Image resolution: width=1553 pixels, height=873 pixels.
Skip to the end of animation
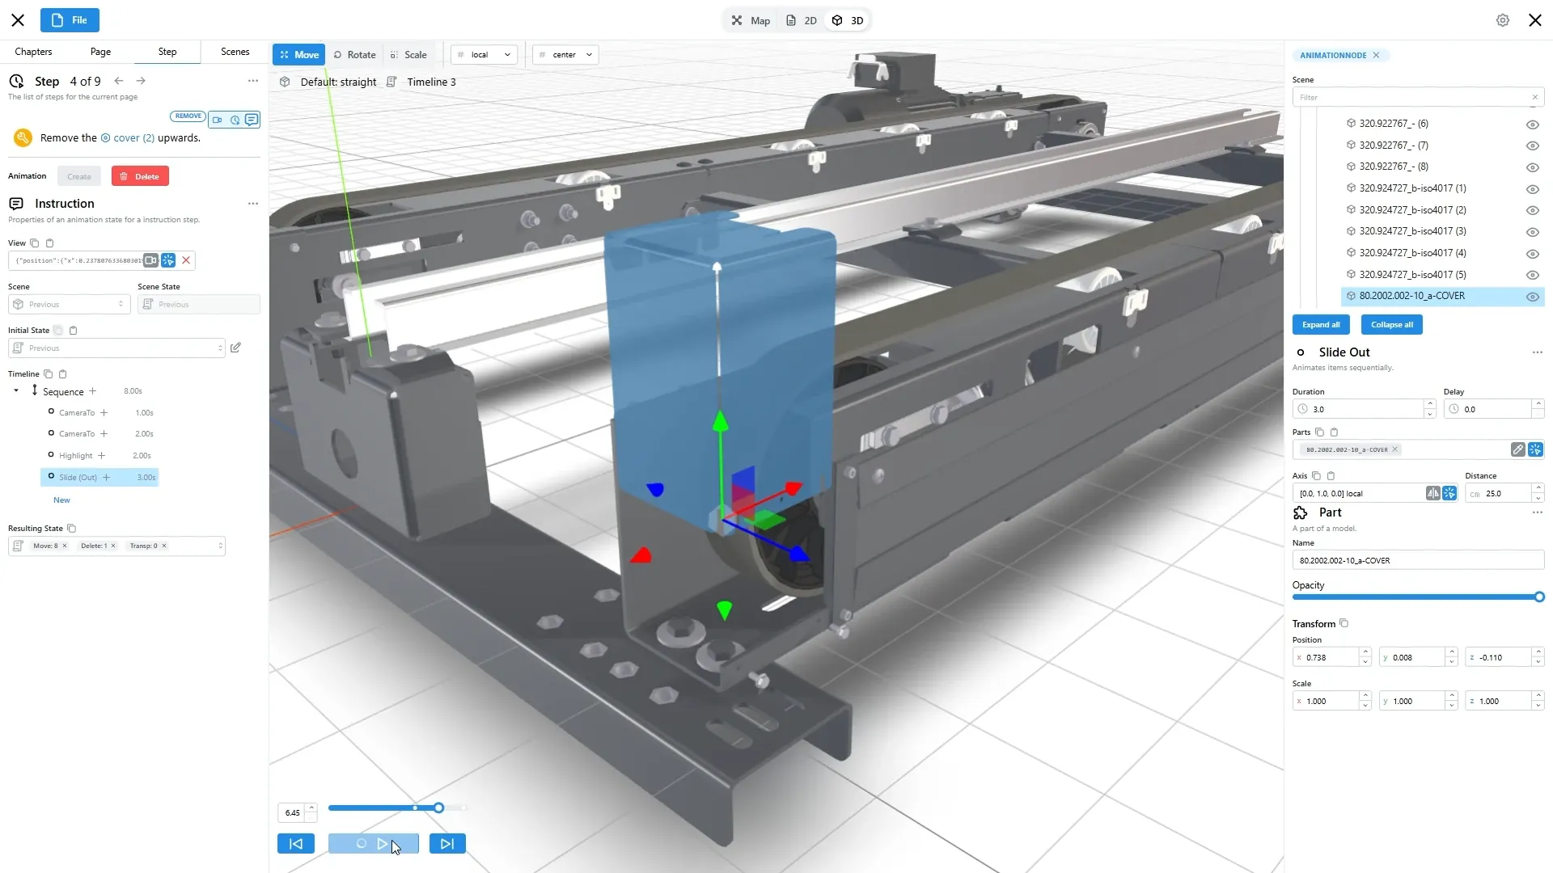(x=447, y=844)
